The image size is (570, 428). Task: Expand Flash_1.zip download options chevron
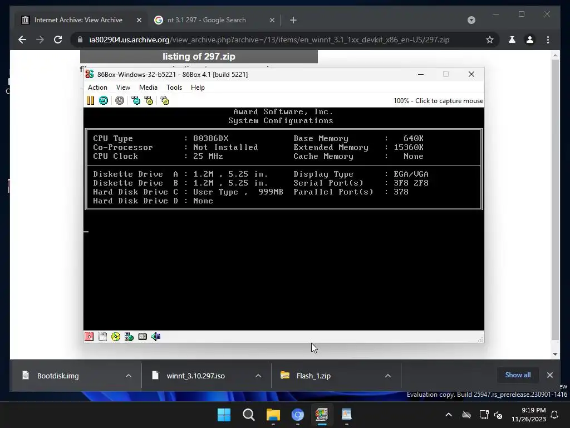point(388,376)
